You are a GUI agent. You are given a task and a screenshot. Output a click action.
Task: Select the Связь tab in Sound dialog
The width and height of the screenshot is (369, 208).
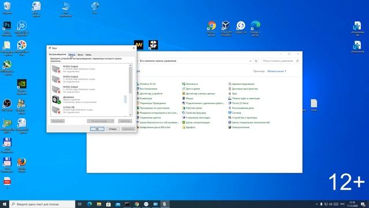coord(88,54)
